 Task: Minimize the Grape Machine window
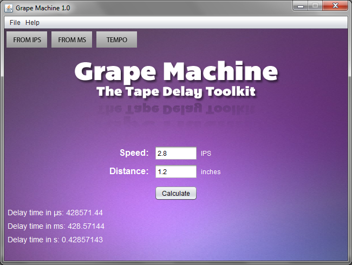point(301,6)
